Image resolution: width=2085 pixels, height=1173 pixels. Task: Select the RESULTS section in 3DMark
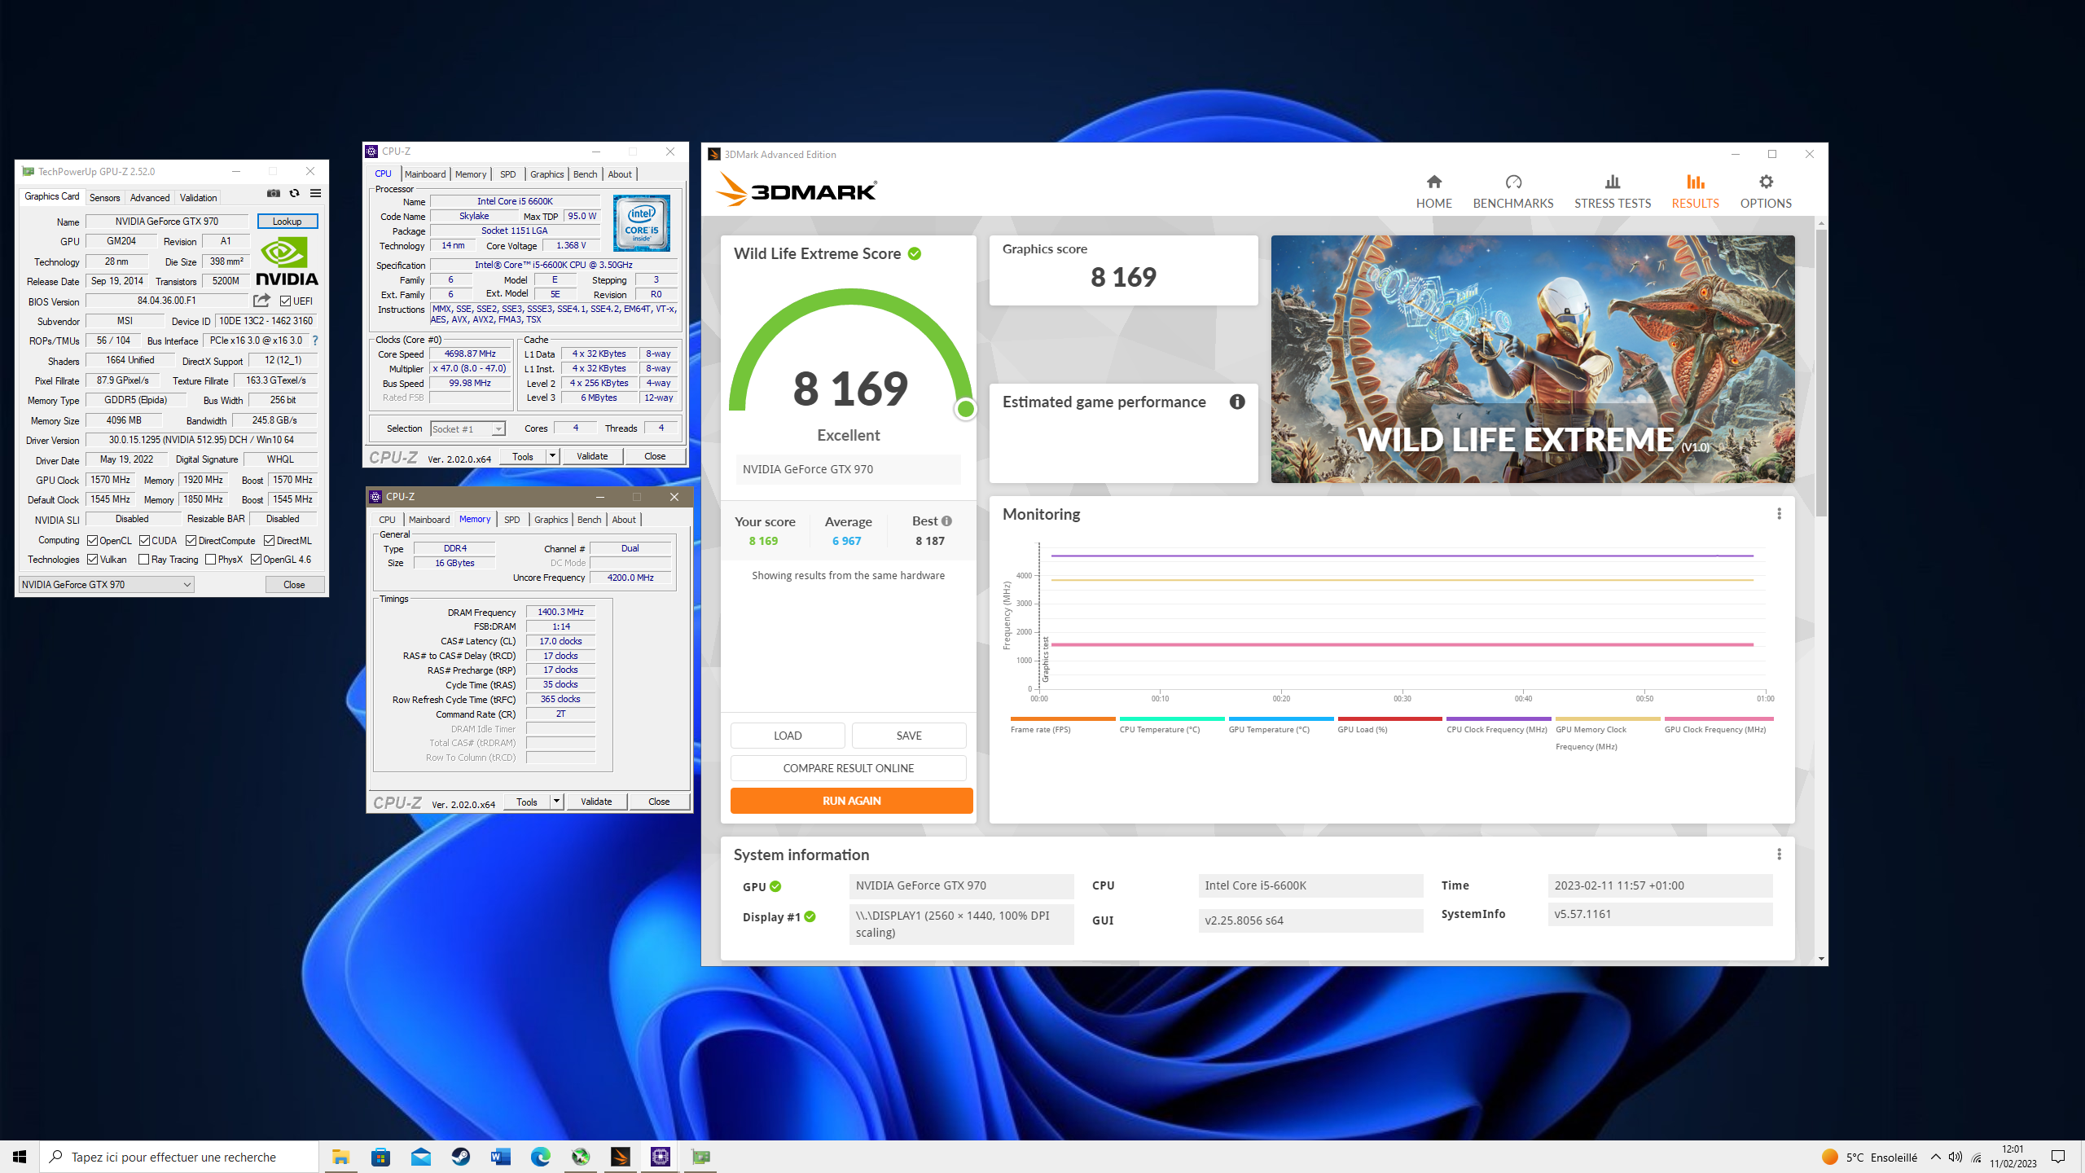1695,191
